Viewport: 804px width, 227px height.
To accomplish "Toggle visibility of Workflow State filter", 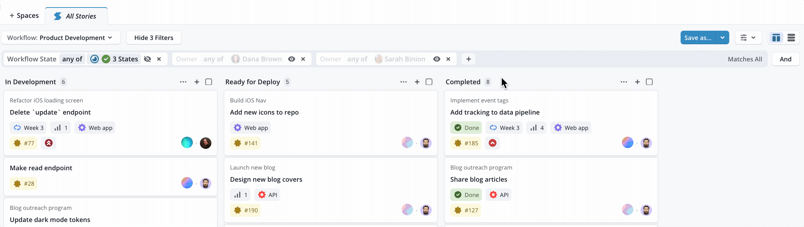I will 147,59.
